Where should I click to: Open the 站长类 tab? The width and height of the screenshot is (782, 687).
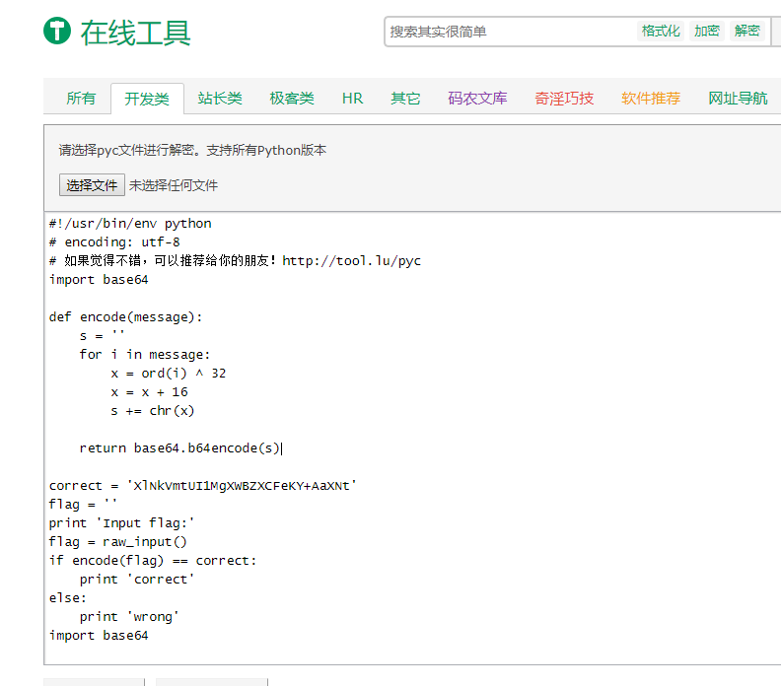point(220,99)
